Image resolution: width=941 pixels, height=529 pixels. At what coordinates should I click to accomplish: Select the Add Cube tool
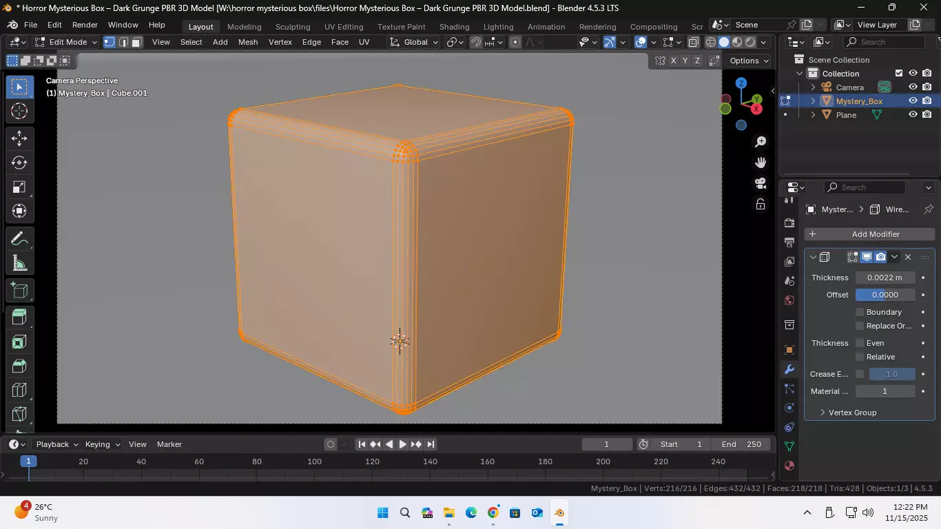pyautogui.click(x=19, y=291)
